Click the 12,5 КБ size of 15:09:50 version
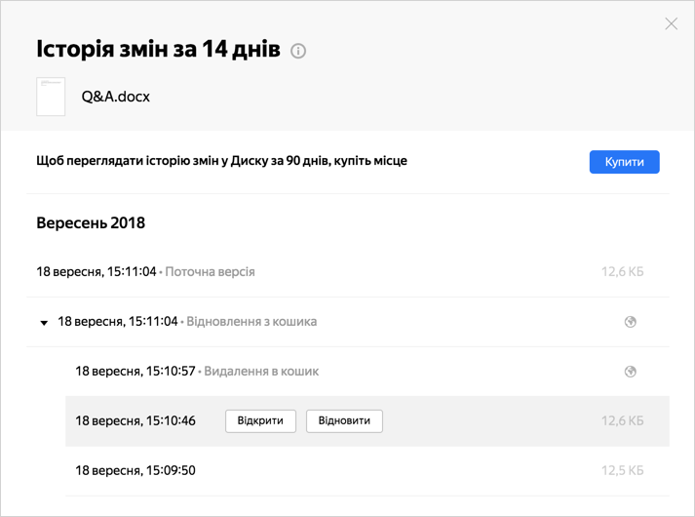 [622, 470]
